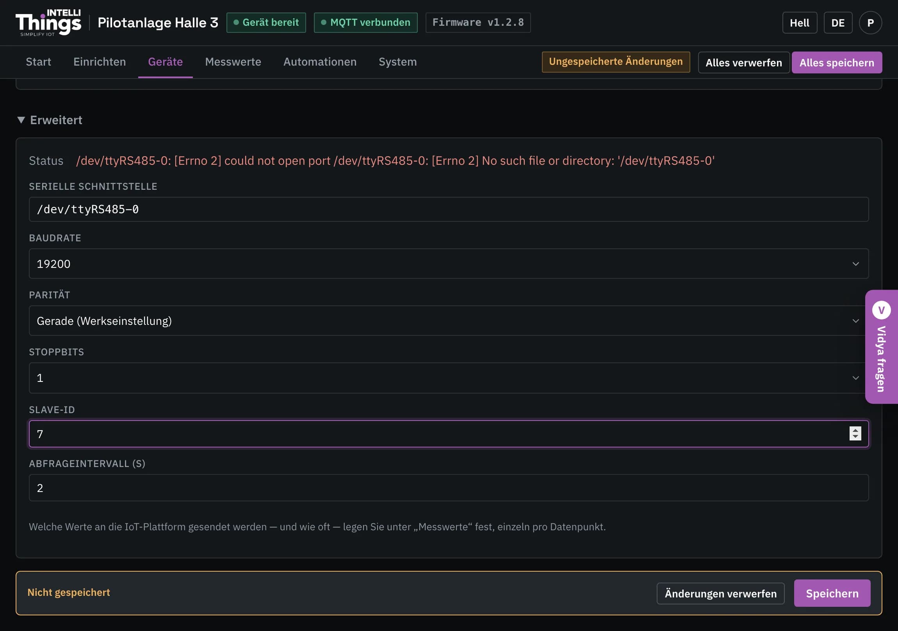
Task: Select the Geräte tab
Action: (x=166, y=62)
